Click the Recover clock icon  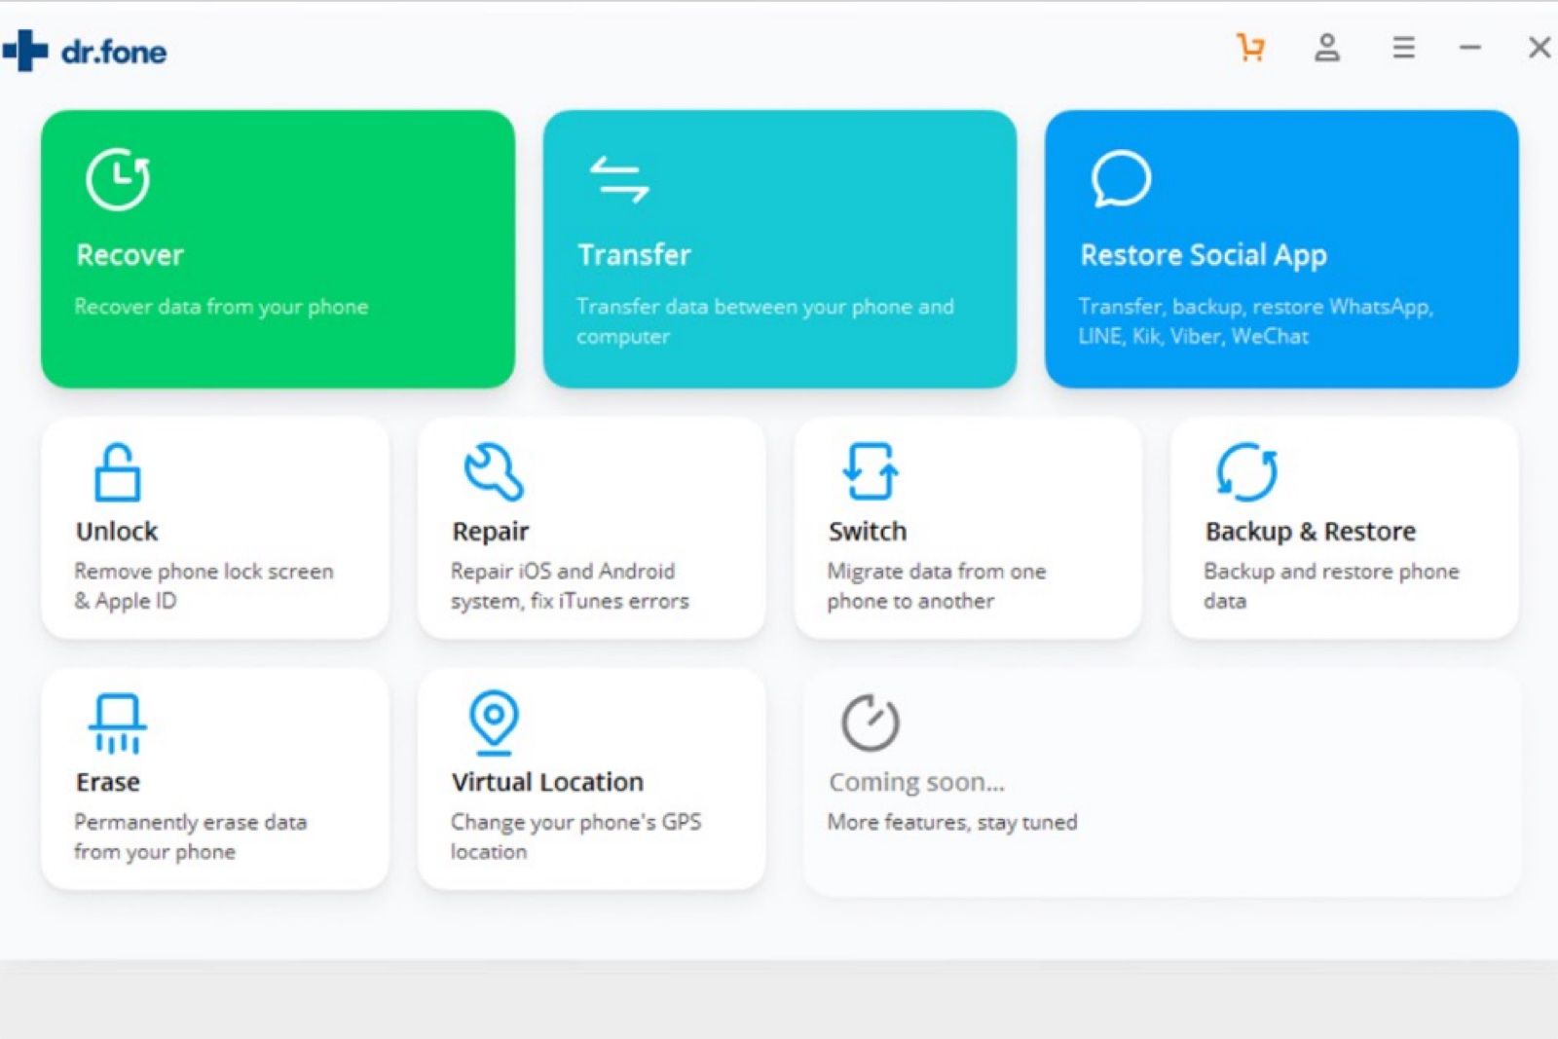[x=118, y=179]
